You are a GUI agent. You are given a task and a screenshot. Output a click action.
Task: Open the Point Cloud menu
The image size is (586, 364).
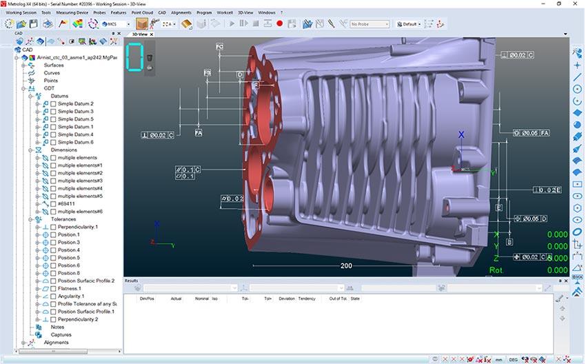pyautogui.click(x=143, y=12)
